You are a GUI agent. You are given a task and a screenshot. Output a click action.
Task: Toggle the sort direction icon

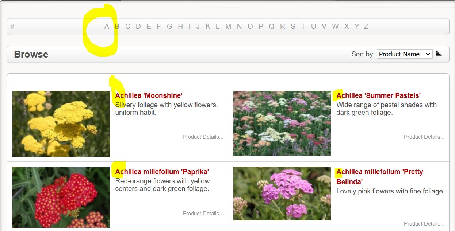click(439, 54)
